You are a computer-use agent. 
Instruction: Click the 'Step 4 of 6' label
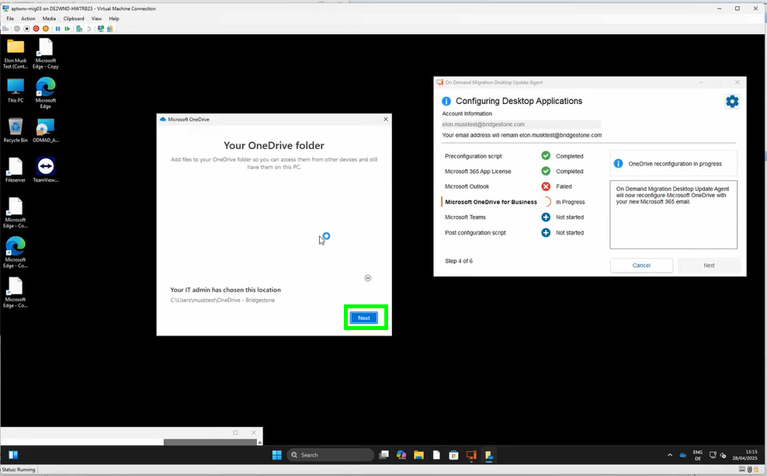(x=459, y=261)
